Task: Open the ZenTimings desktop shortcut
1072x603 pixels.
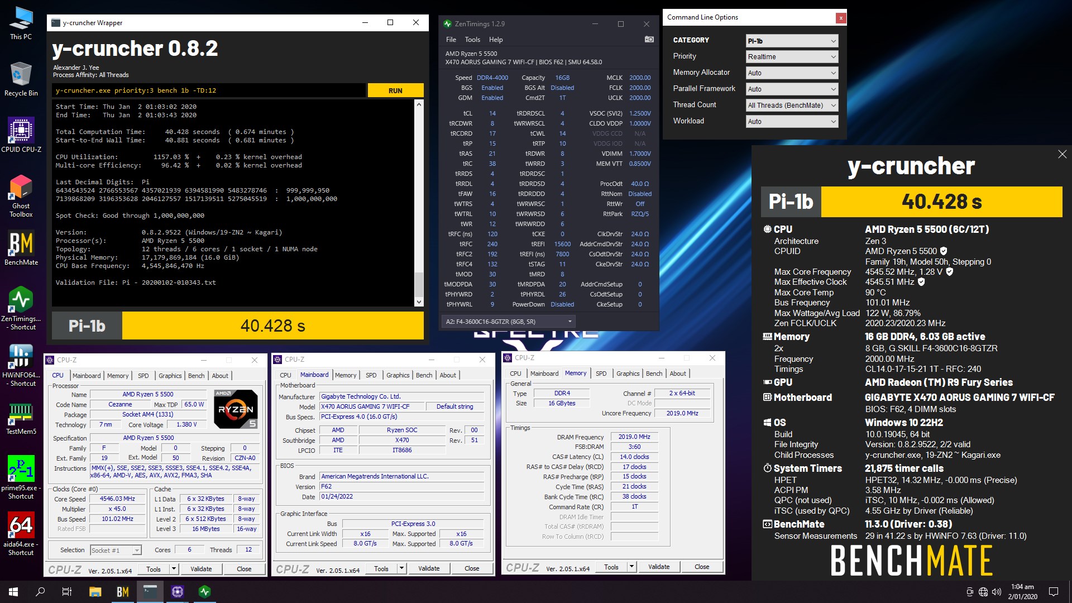Action: pyautogui.click(x=21, y=308)
